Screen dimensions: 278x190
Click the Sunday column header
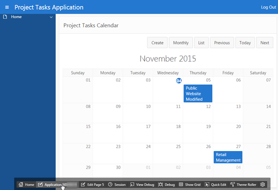[78, 73]
